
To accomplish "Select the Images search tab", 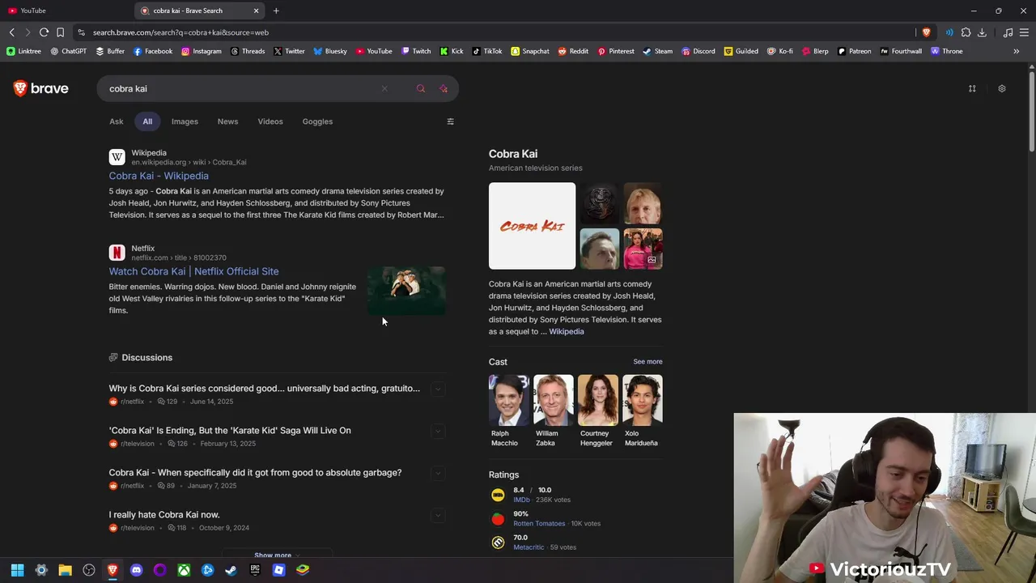I will click(x=185, y=121).
